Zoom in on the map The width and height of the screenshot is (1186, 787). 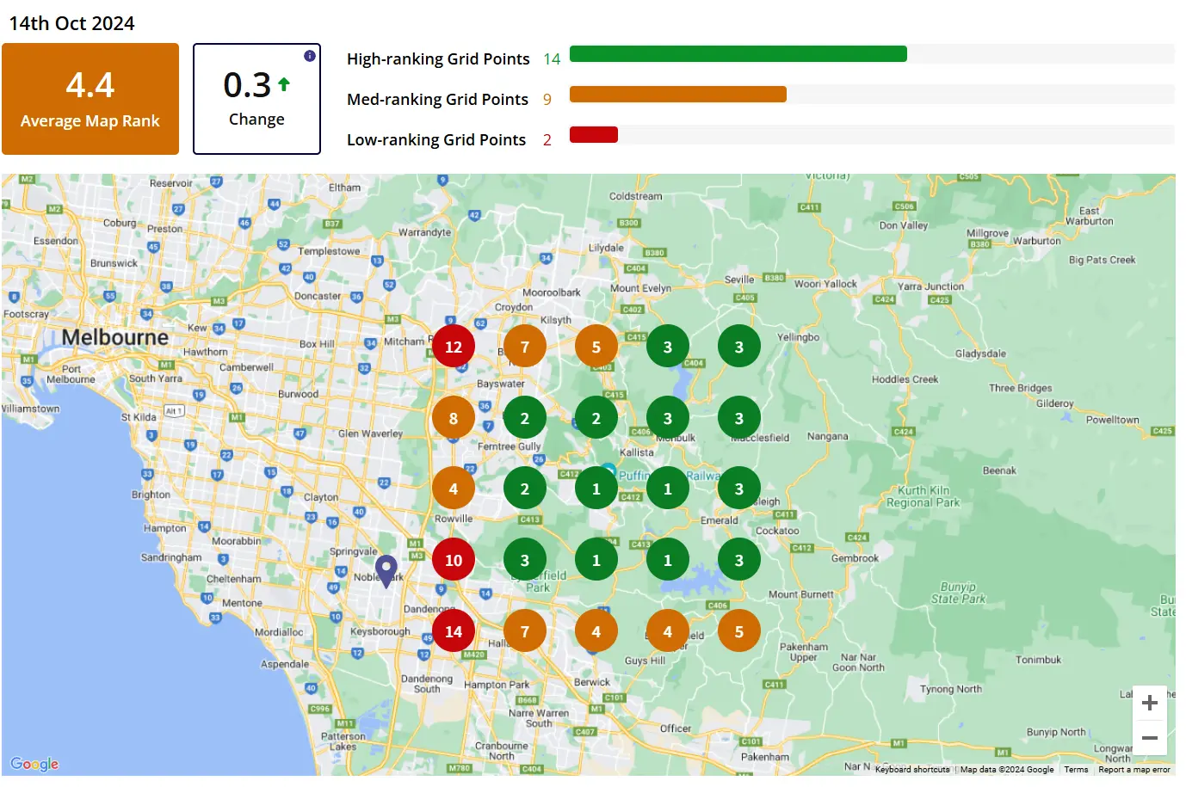[x=1149, y=704]
